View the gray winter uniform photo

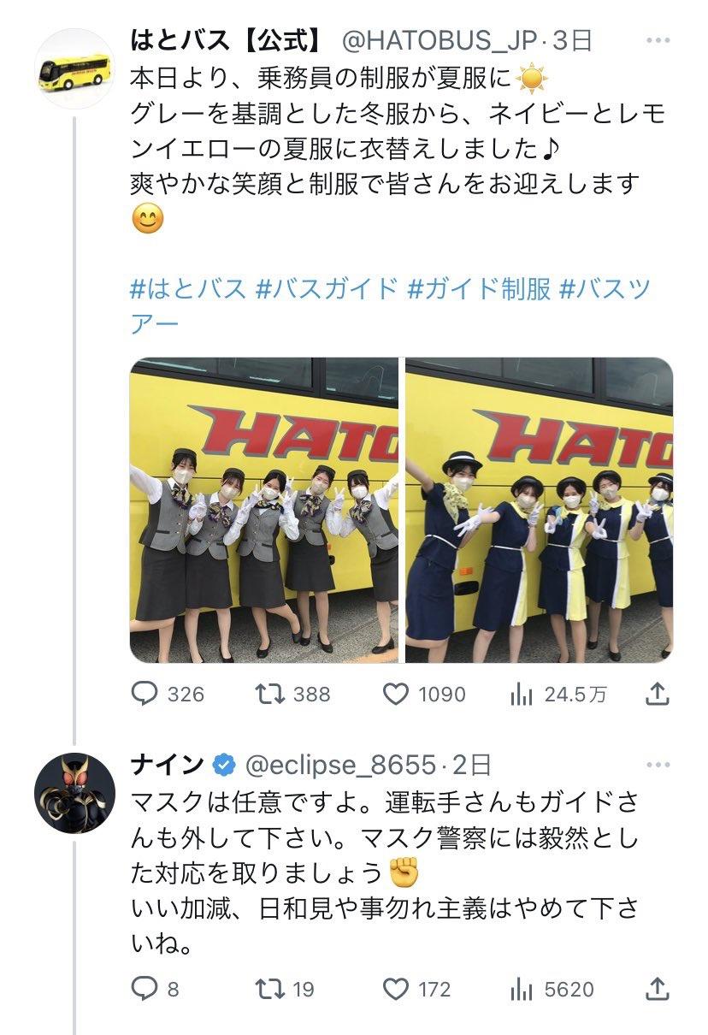tap(264, 510)
